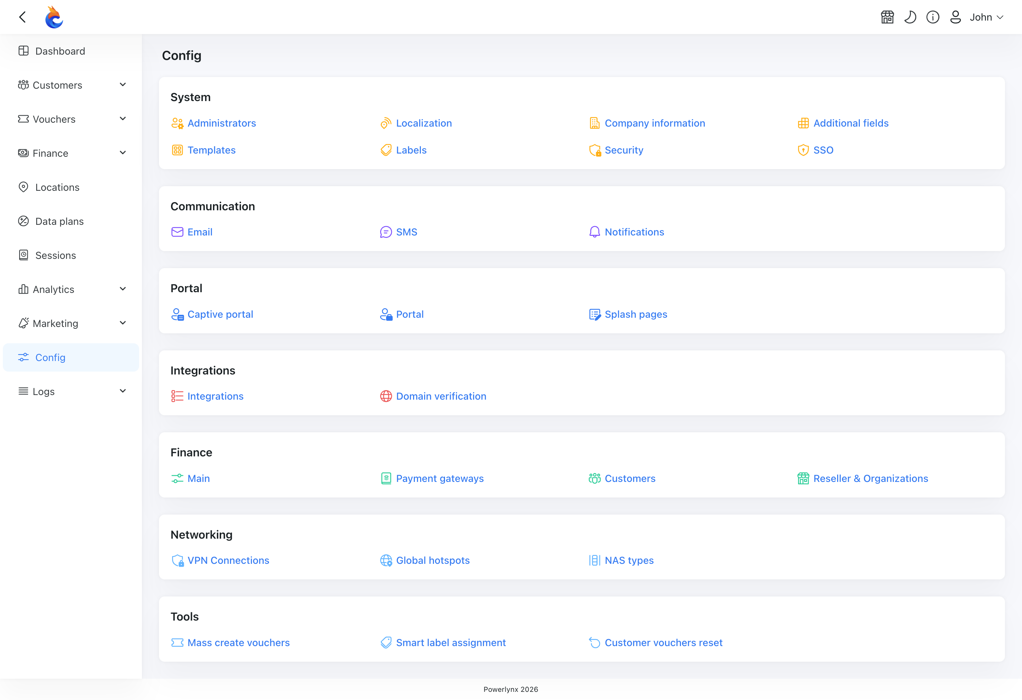Open the marketplace store icon in header

[887, 17]
